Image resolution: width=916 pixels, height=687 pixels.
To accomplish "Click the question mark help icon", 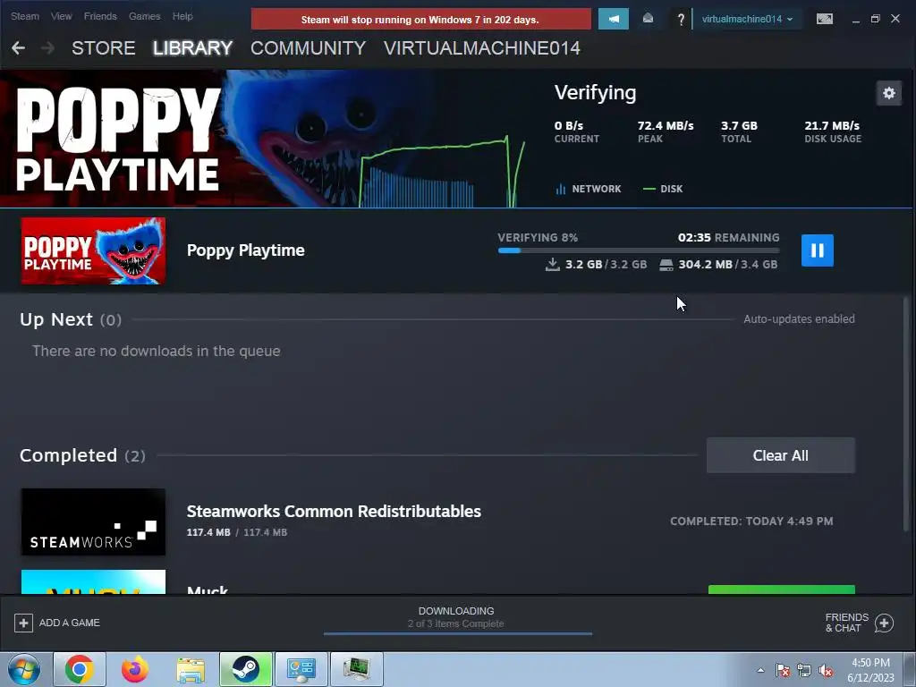I will pyautogui.click(x=681, y=20).
